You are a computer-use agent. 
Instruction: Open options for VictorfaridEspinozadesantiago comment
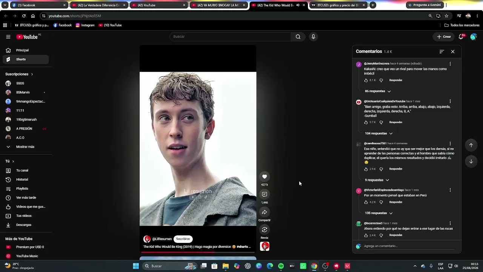coord(450,190)
